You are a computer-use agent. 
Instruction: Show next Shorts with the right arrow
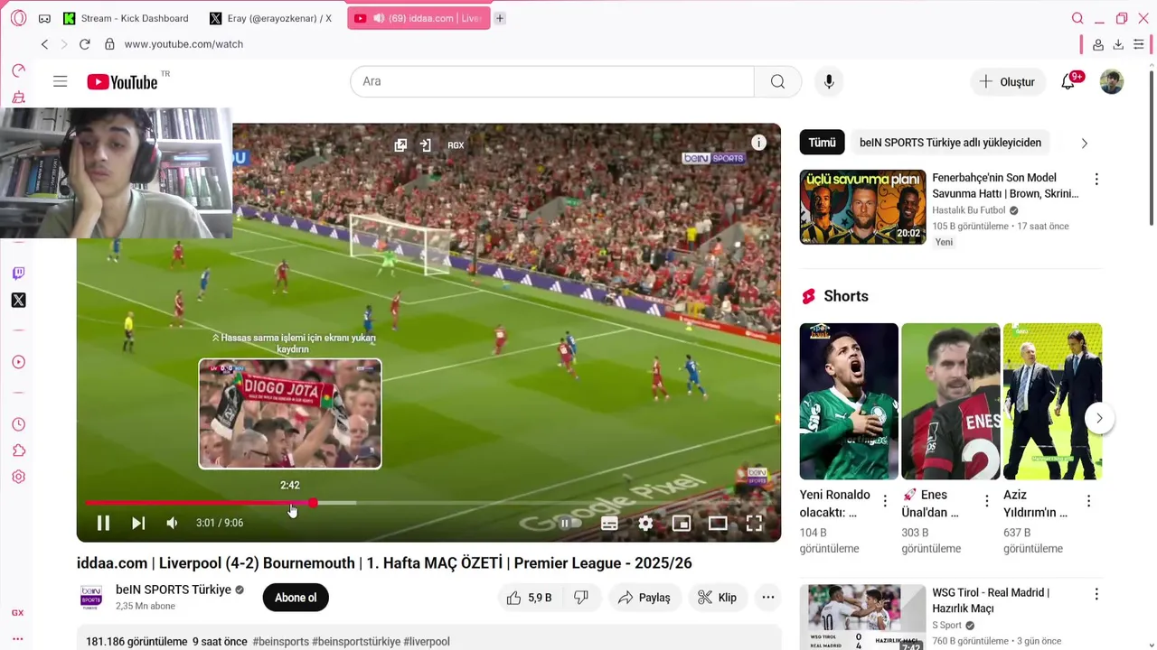pos(1099,418)
